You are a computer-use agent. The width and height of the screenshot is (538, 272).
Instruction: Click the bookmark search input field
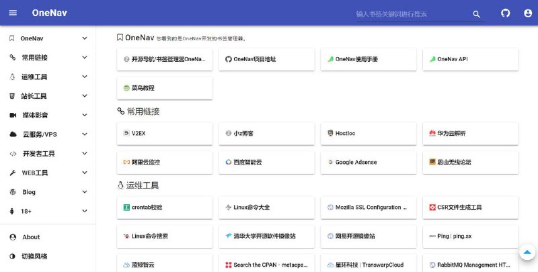pos(410,13)
